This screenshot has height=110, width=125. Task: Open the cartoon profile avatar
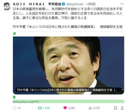point(7,6)
